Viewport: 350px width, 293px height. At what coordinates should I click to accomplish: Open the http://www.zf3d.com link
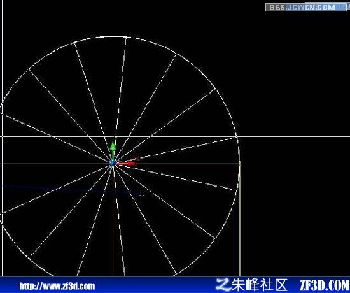coord(57,286)
